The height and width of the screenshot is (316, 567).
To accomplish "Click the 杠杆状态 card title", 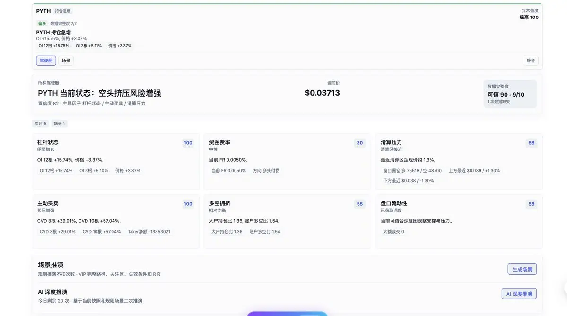I will (x=48, y=142).
